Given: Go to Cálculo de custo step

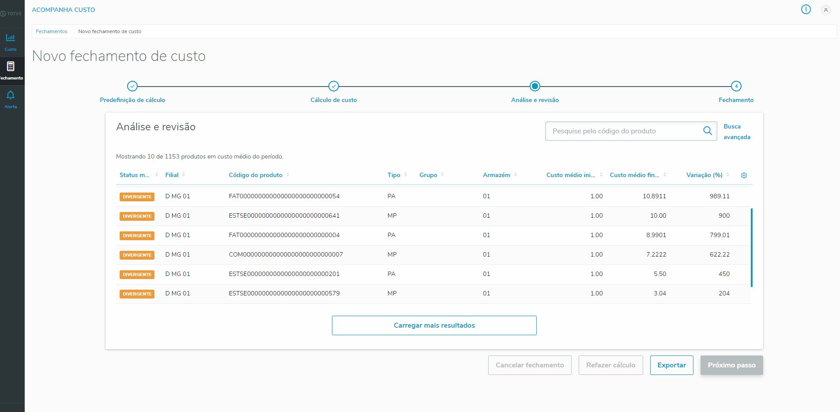Looking at the screenshot, I should point(334,87).
